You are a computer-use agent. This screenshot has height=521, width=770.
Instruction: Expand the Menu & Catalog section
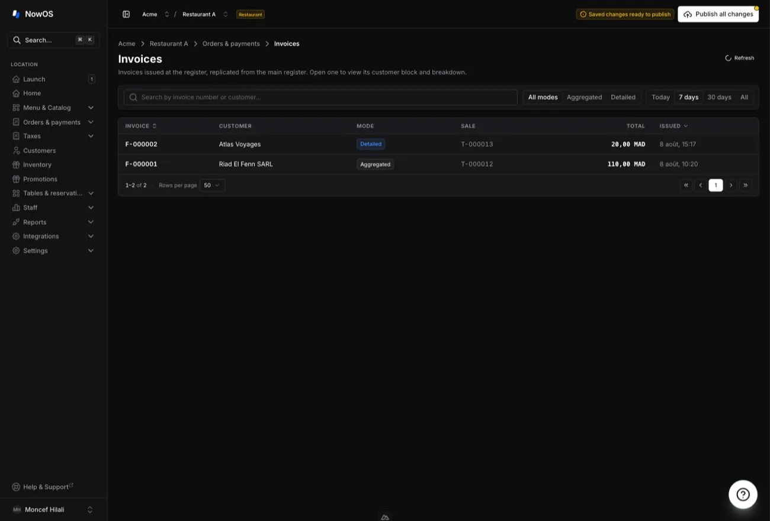tap(91, 108)
